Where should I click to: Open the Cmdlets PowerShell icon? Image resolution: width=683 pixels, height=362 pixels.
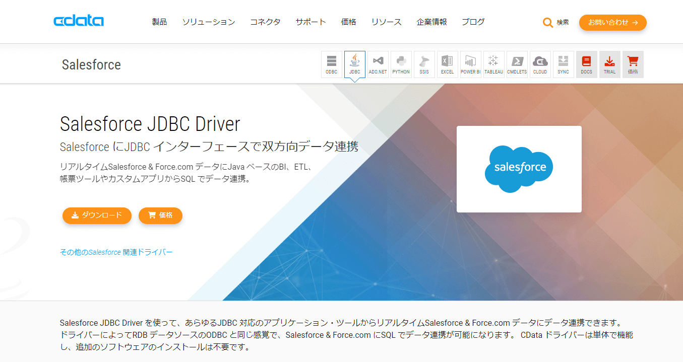pyautogui.click(x=517, y=64)
